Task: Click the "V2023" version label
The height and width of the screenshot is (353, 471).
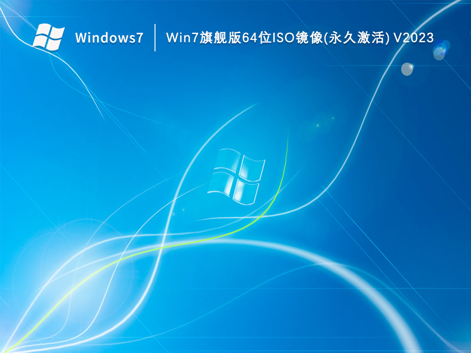Action: coord(414,37)
